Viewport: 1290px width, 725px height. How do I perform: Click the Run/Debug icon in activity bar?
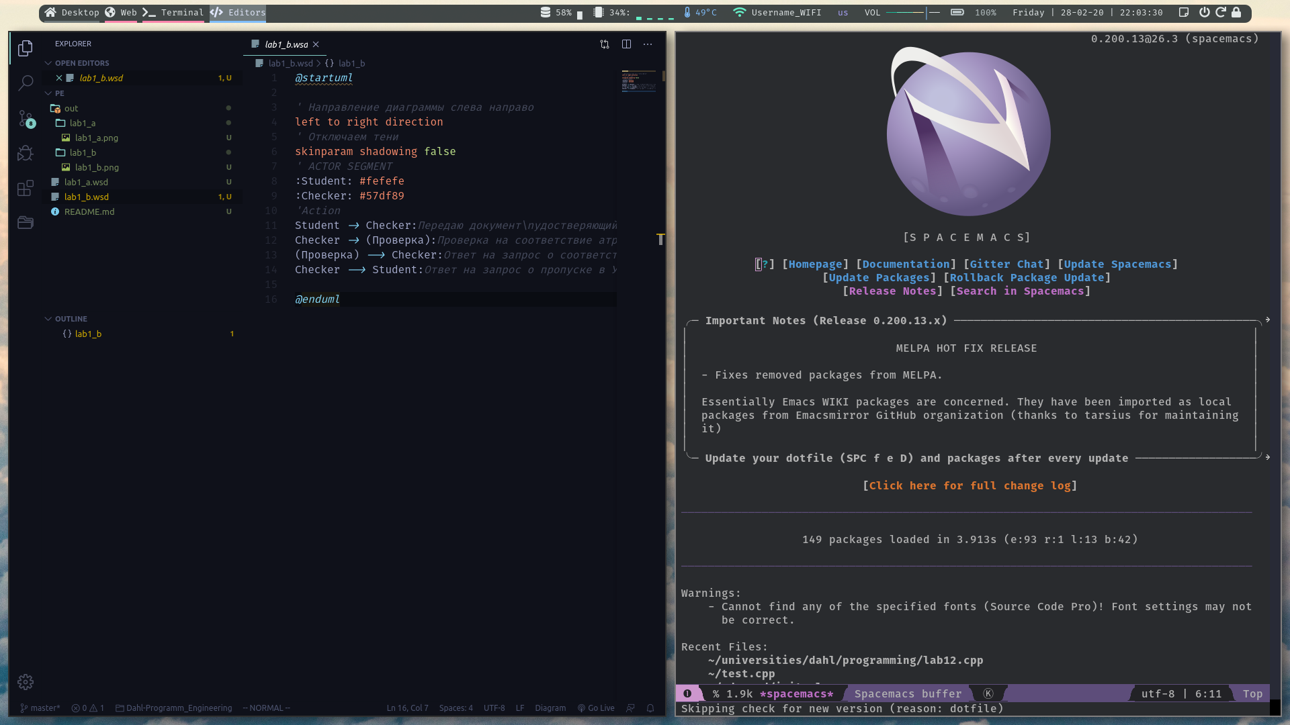coord(24,153)
